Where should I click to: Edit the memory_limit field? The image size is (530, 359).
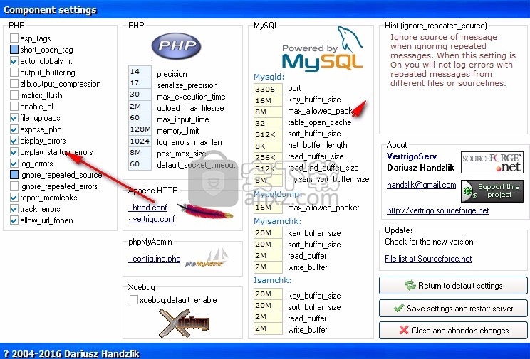(x=140, y=129)
